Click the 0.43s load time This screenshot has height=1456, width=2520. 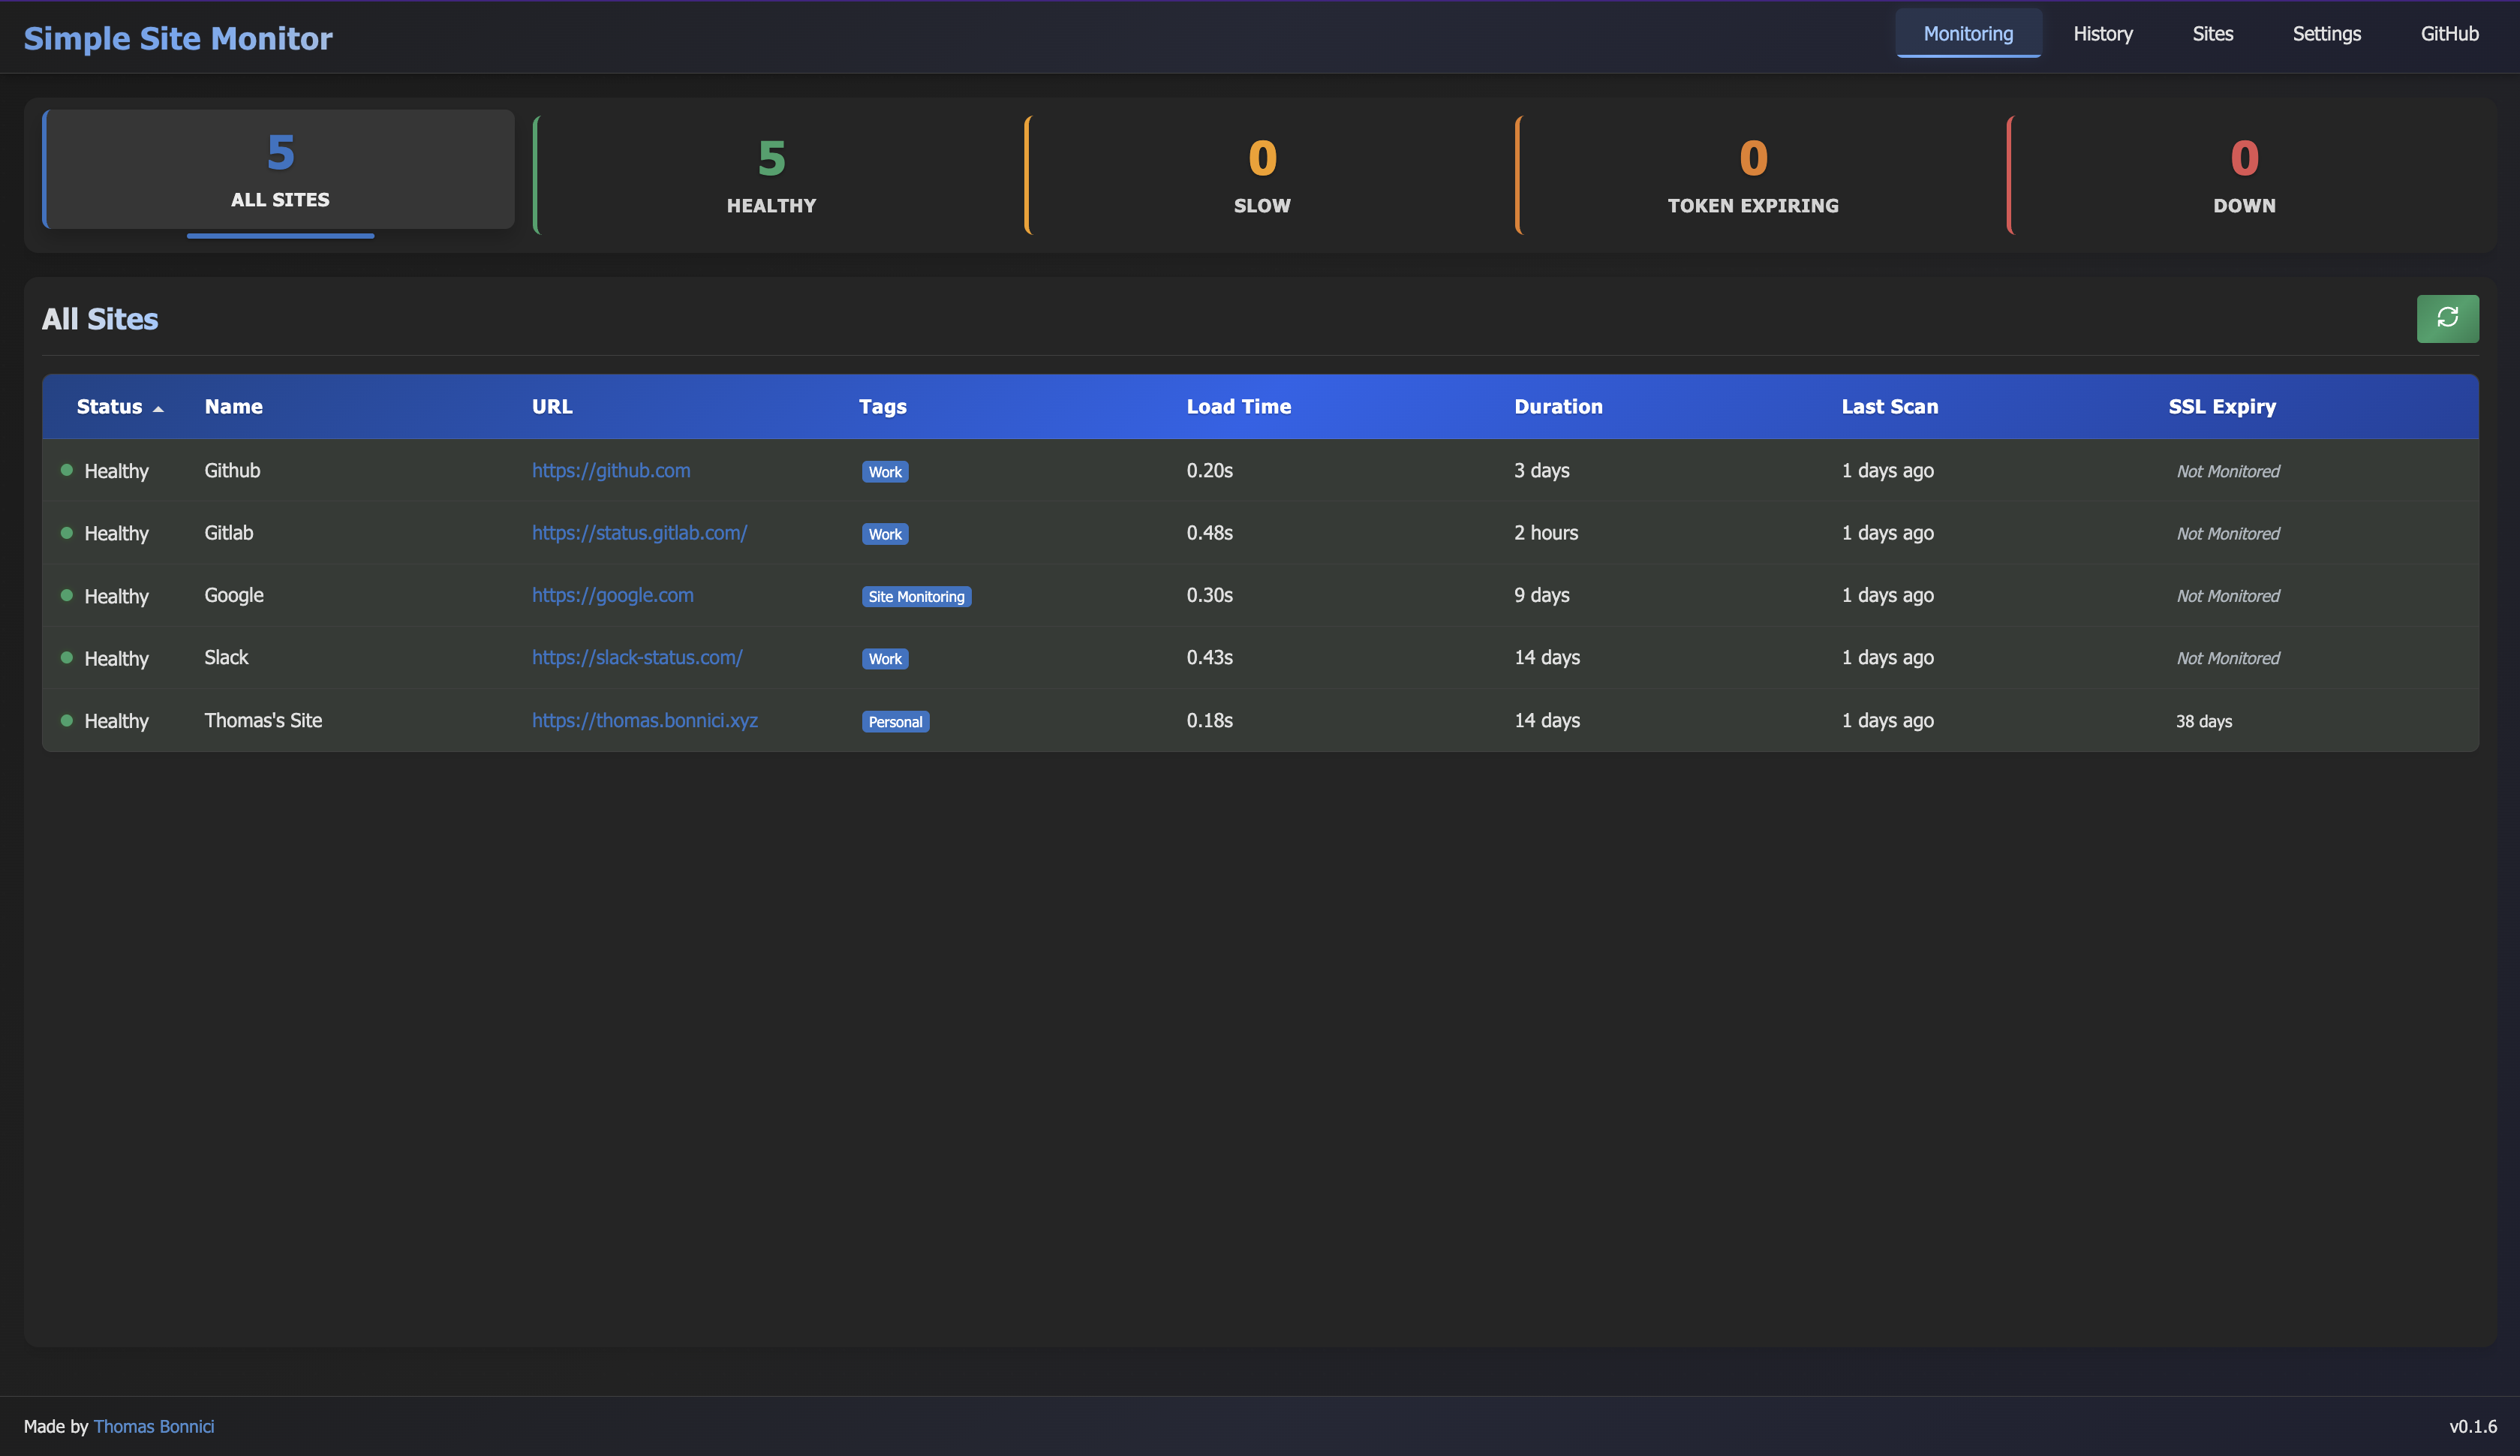1210,657
